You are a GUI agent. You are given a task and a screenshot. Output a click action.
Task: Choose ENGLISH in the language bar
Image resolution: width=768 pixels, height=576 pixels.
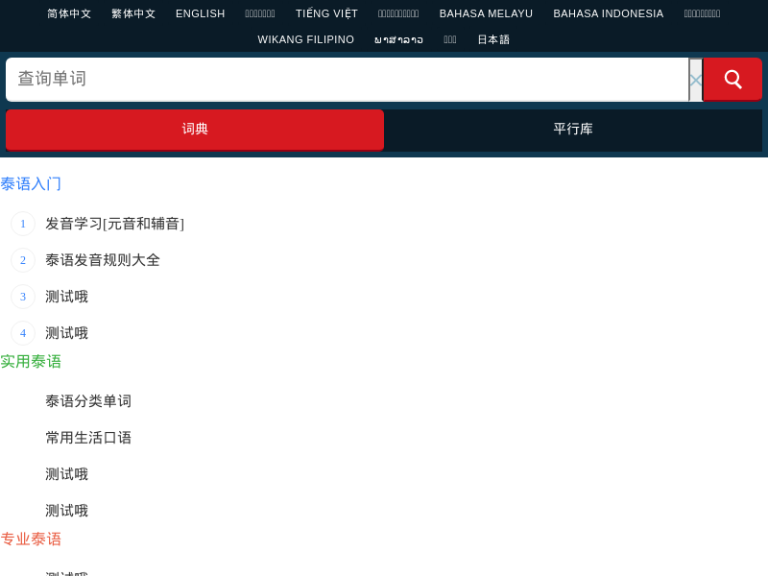click(201, 13)
